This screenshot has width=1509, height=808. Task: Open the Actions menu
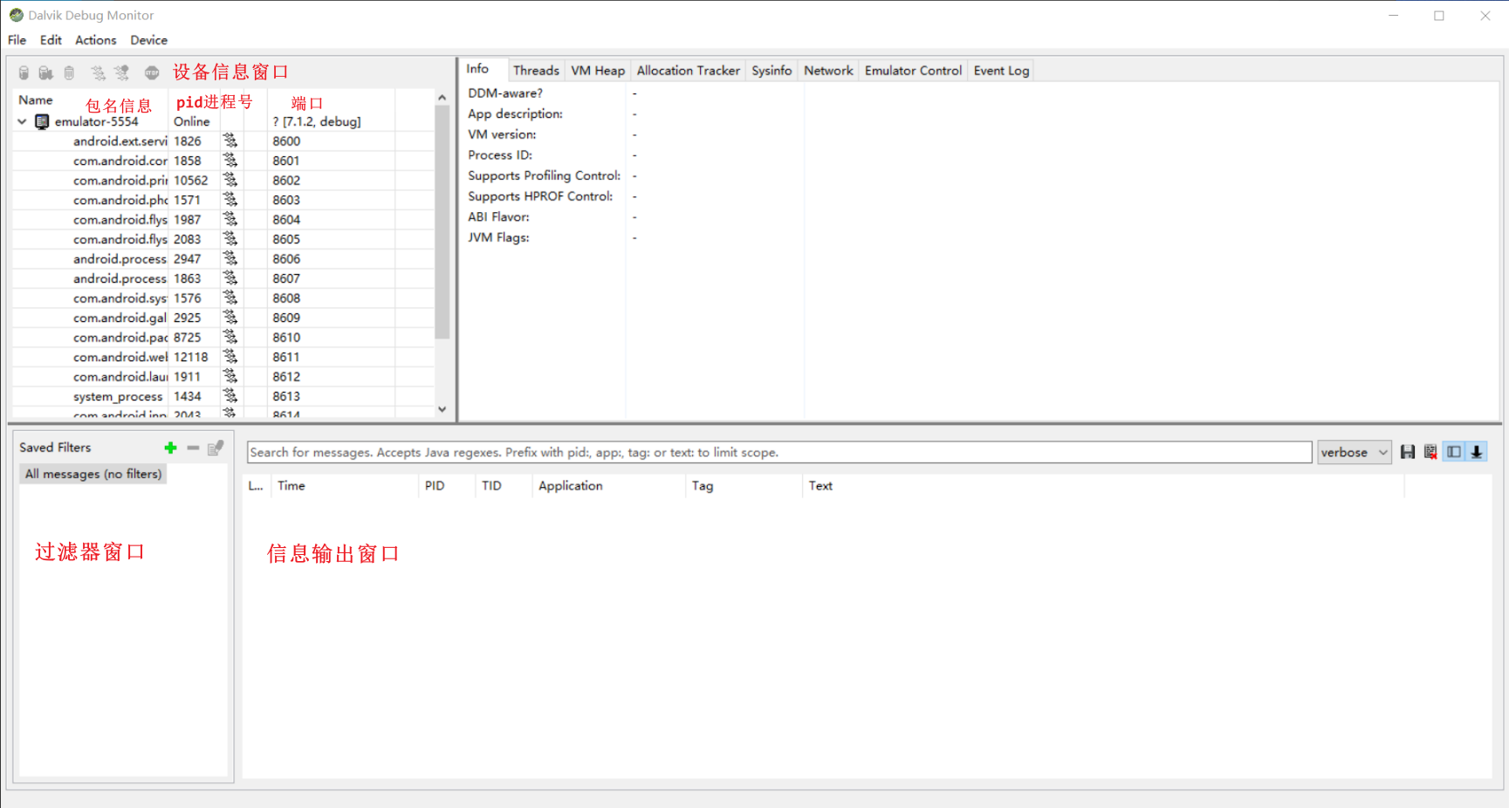click(x=95, y=40)
